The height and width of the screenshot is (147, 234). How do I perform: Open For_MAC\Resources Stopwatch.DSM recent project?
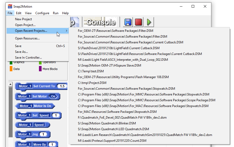pyautogui.click(x=149, y=112)
